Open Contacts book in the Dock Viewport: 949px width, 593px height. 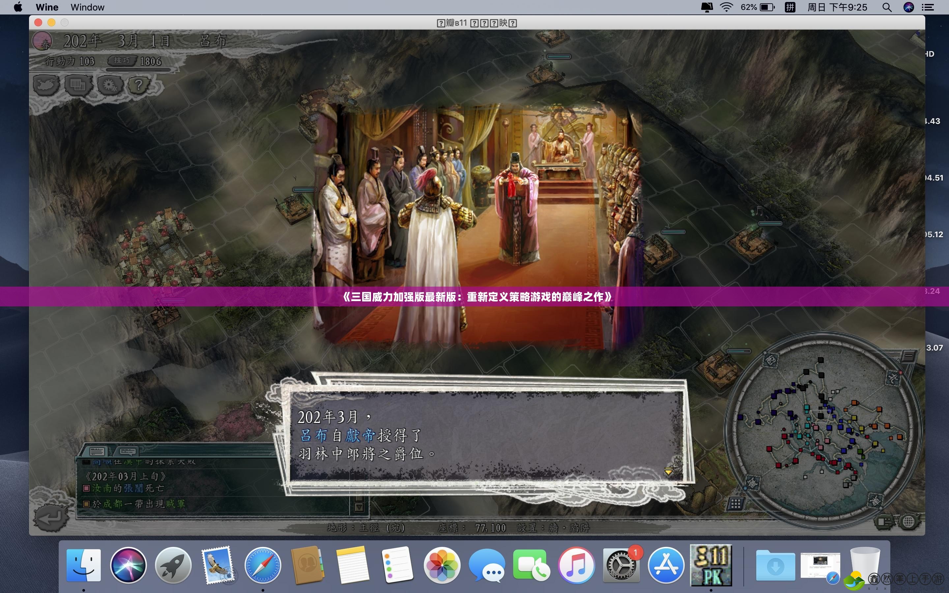[307, 565]
